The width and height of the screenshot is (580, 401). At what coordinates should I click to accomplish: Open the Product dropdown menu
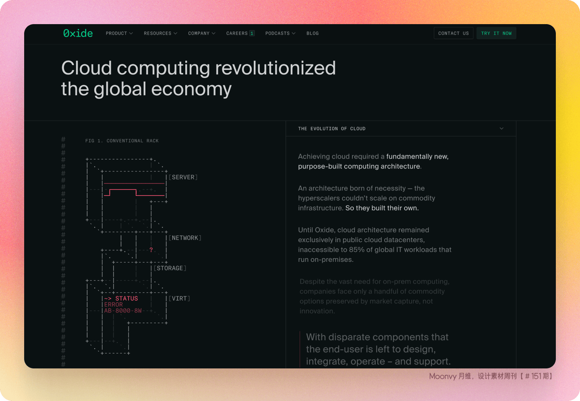point(119,33)
